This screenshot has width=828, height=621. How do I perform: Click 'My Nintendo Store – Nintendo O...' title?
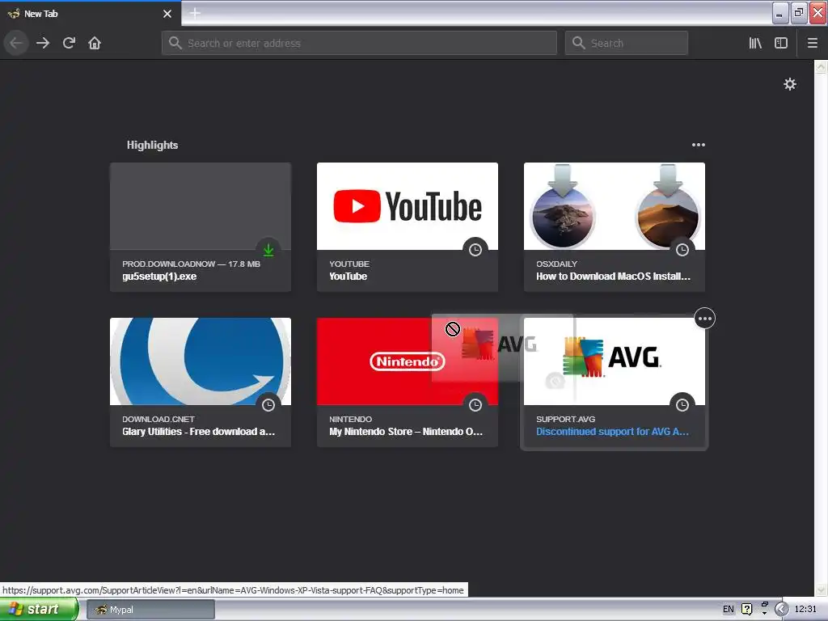pyautogui.click(x=406, y=432)
